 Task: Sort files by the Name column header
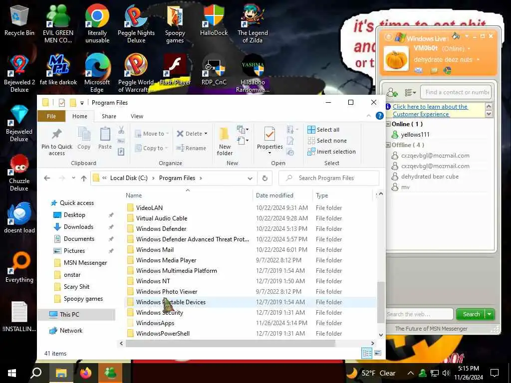pos(188,195)
